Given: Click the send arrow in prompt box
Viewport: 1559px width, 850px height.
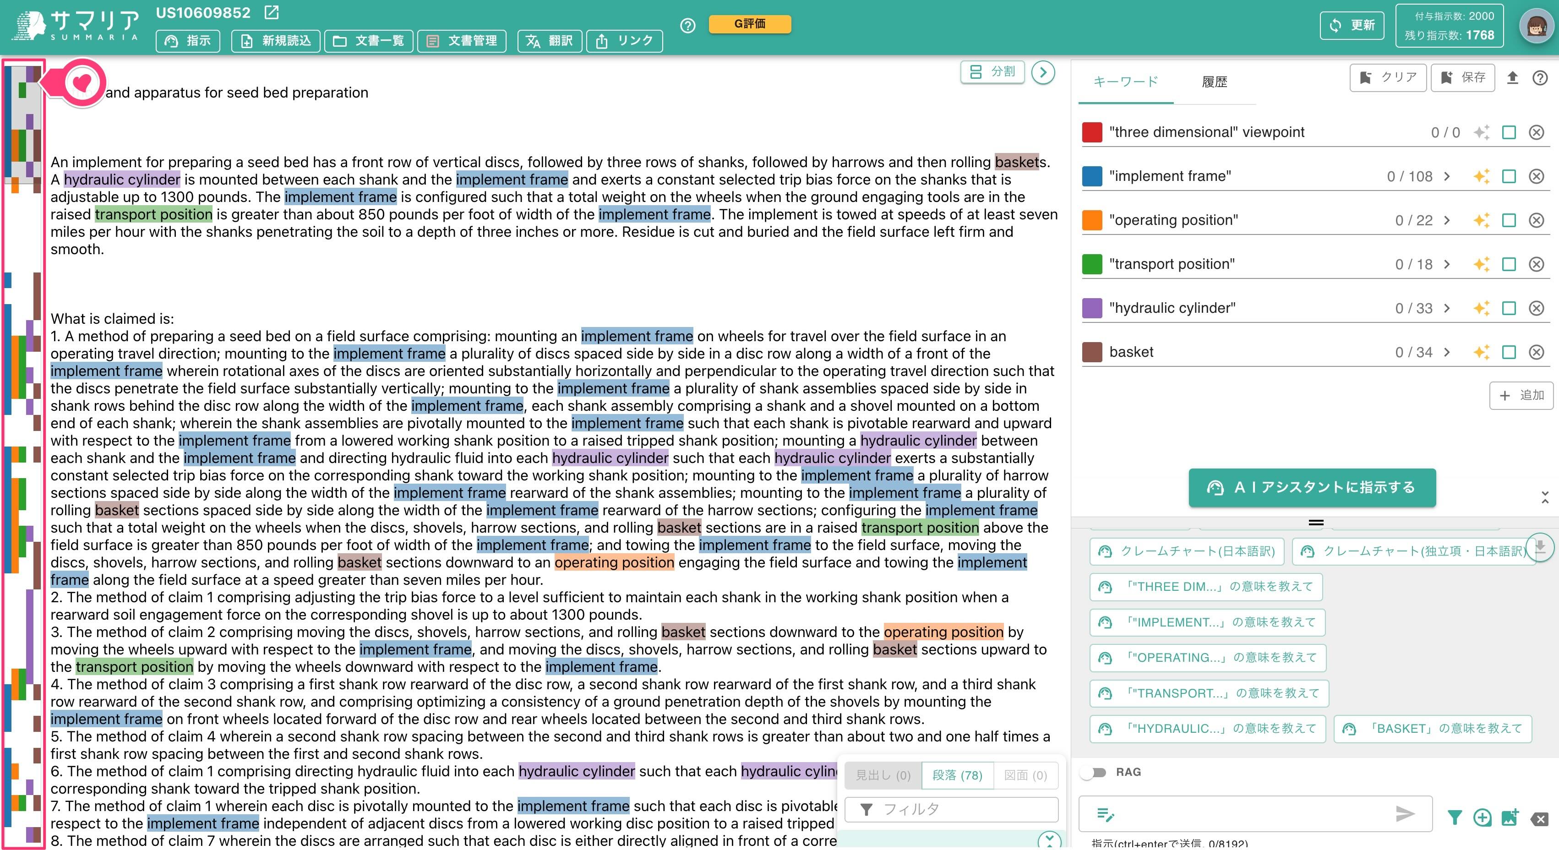Looking at the screenshot, I should click(x=1405, y=814).
